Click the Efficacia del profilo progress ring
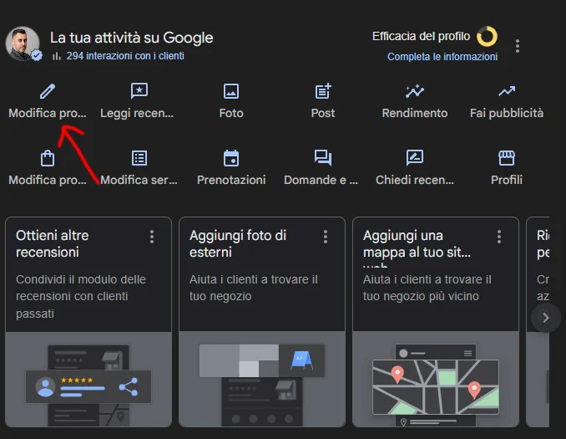The height and width of the screenshot is (439, 566). click(487, 36)
